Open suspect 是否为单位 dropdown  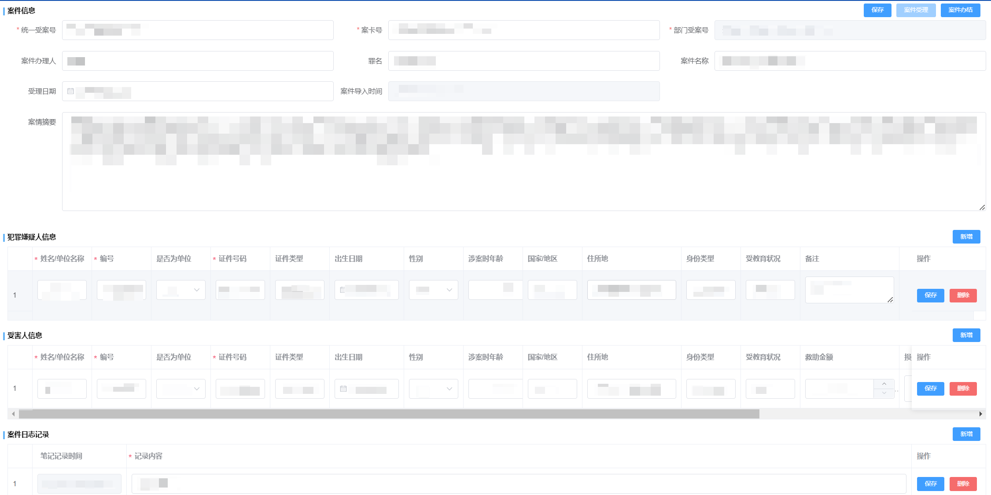click(x=181, y=290)
